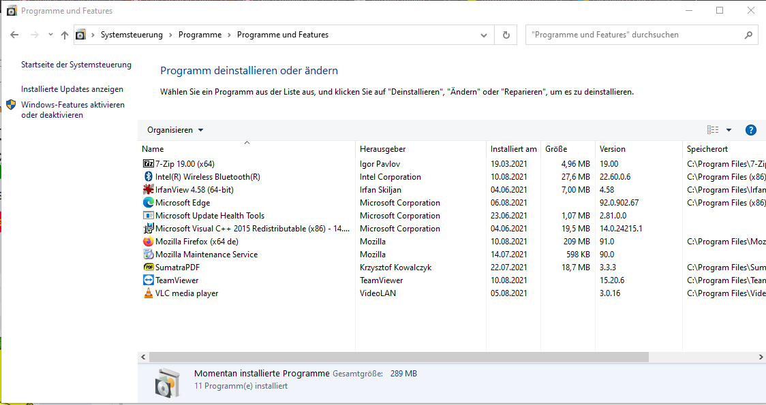Select the Mozilla Firefox icon
The height and width of the screenshot is (405, 766).
coord(149,242)
